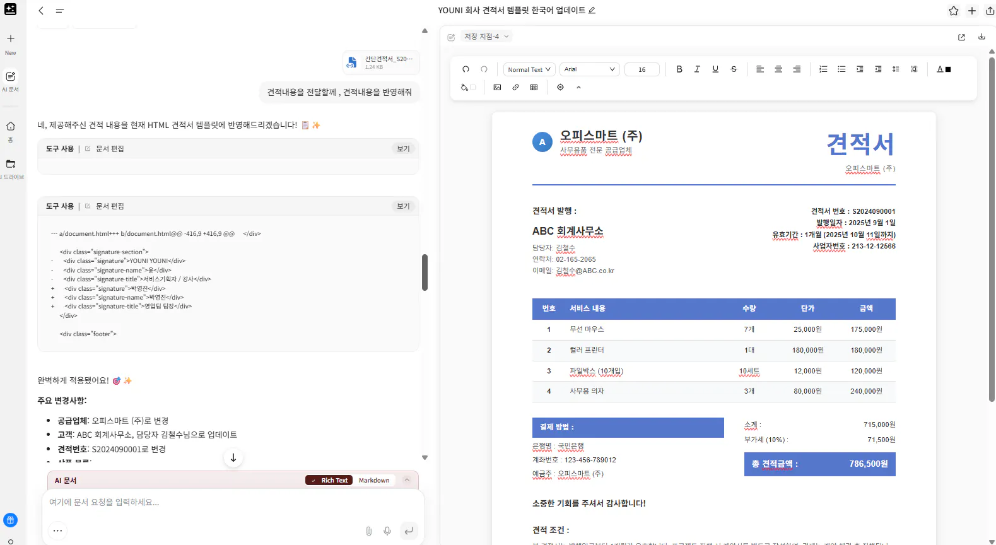Click the star favorite icon

[954, 11]
